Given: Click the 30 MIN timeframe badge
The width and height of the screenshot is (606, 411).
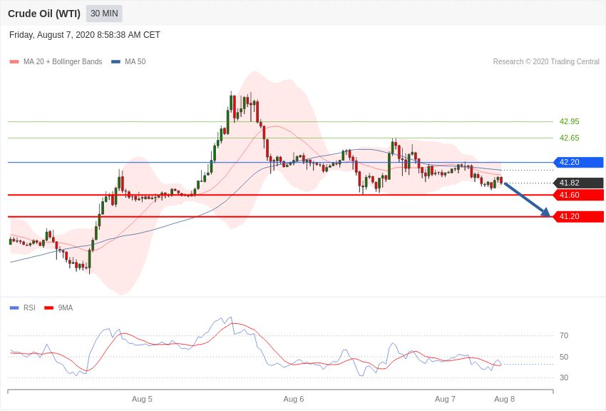Looking at the screenshot, I should (x=104, y=14).
